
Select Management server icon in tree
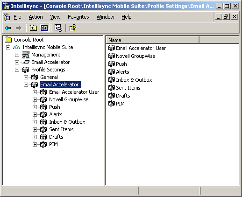coord(26,55)
